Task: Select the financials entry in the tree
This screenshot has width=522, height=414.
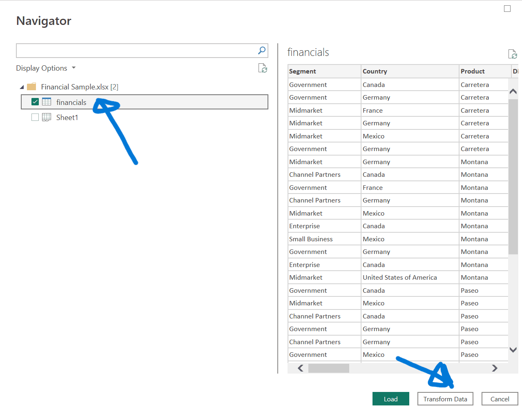Action: (71, 102)
